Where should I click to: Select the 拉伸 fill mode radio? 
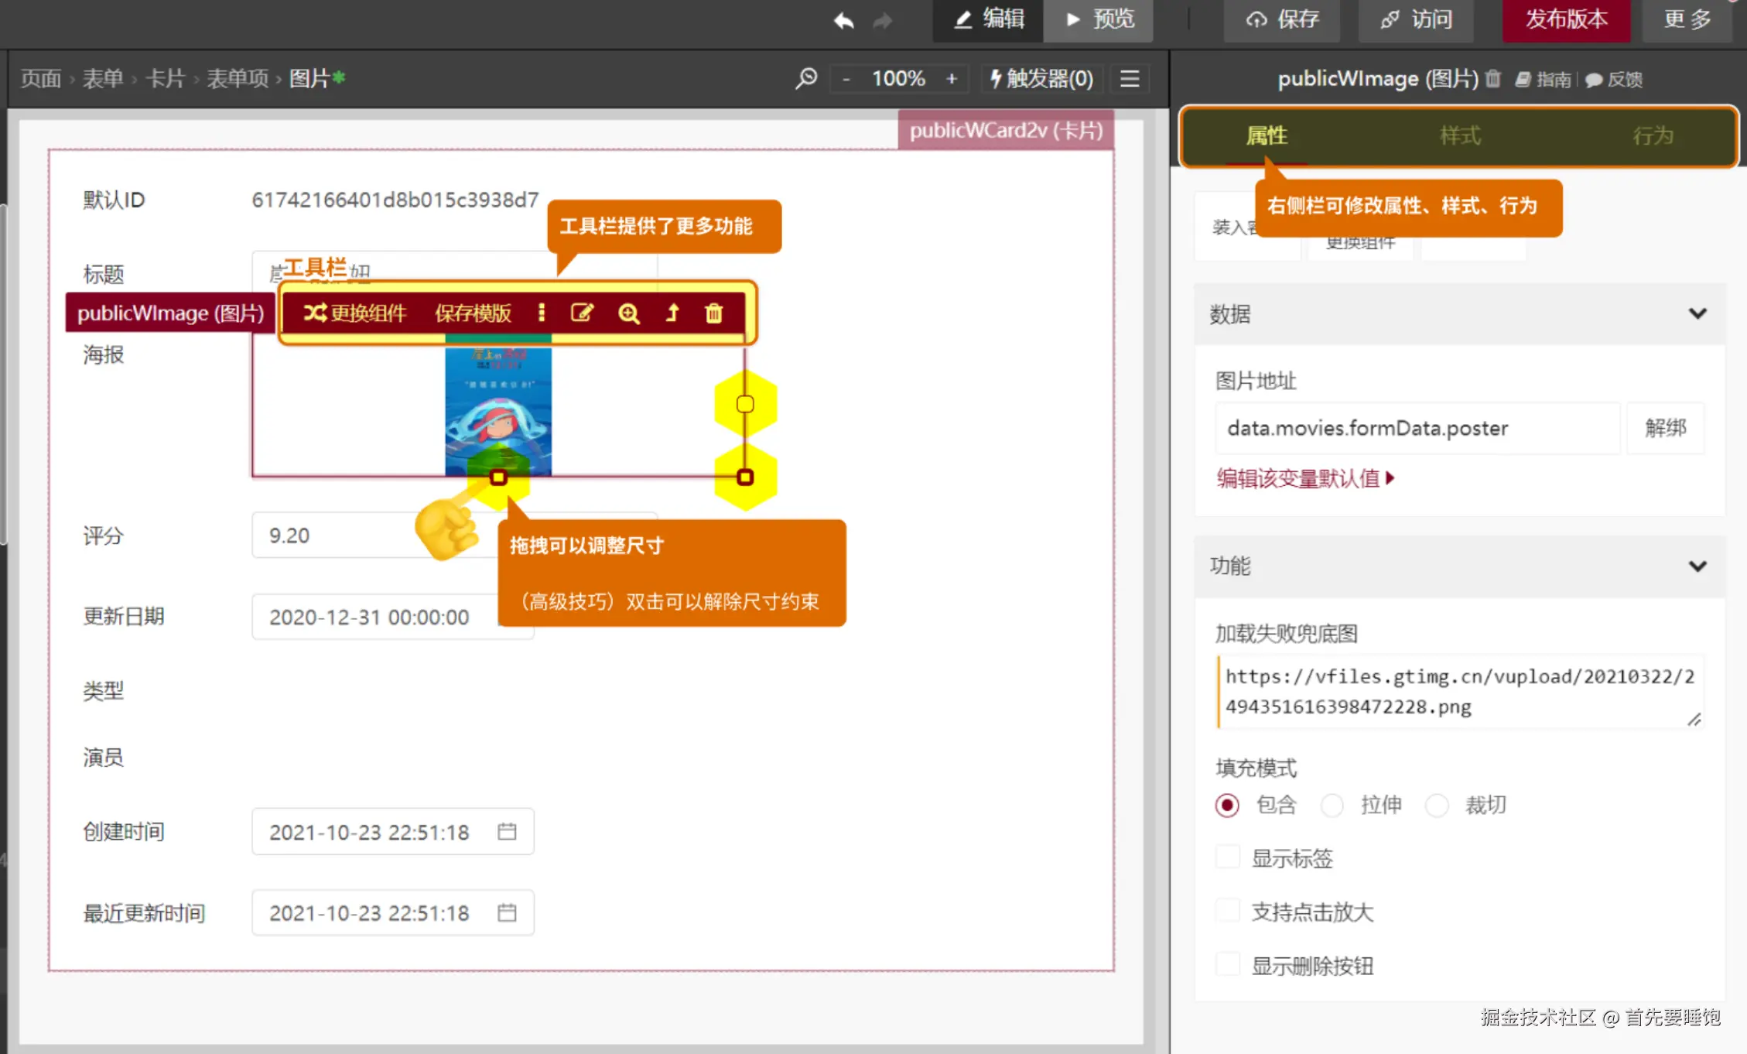[x=1332, y=805]
